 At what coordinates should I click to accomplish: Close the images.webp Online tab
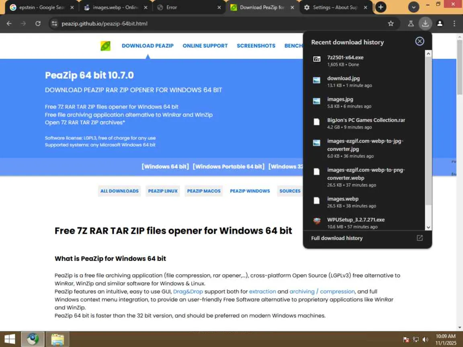click(x=145, y=7)
